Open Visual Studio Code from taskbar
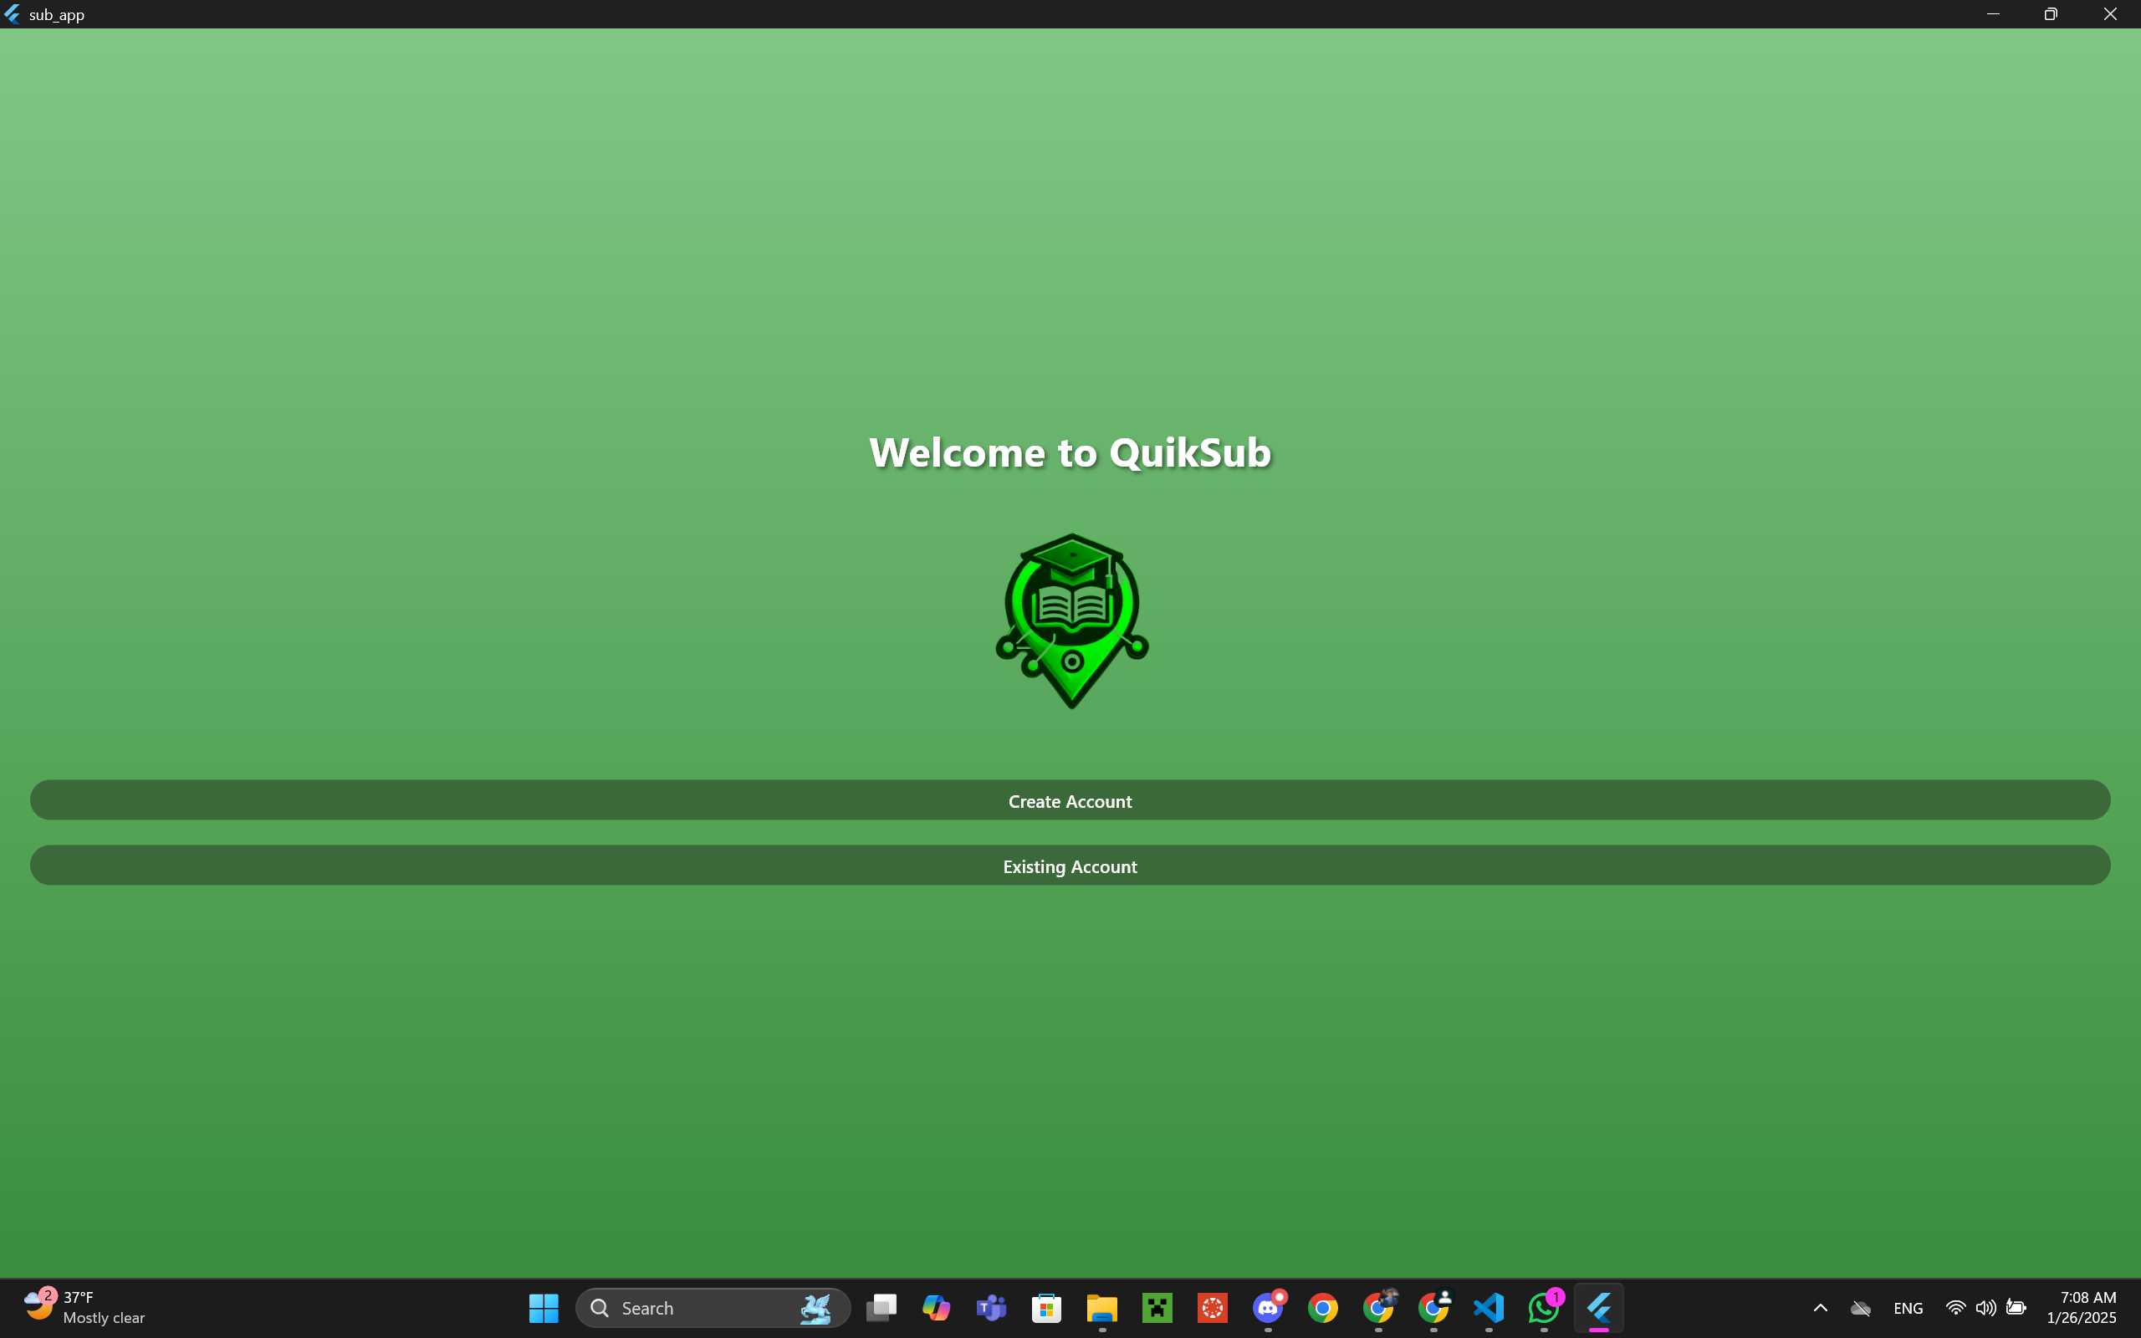 coord(1489,1307)
